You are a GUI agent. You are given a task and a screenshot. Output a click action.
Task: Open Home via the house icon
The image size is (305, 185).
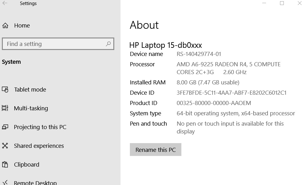click(x=5, y=26)
